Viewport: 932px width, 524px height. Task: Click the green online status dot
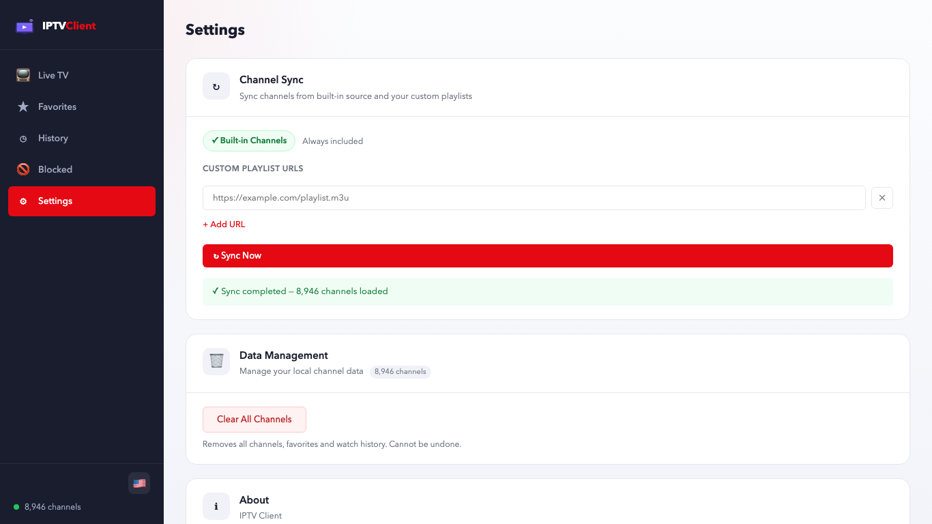pyautogui.click(x=16, y=507)
